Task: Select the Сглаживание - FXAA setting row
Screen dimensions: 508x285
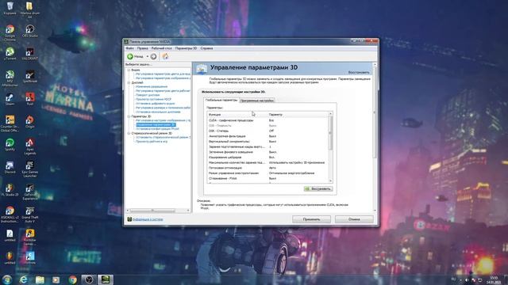Action: click(x=268, y=178)
